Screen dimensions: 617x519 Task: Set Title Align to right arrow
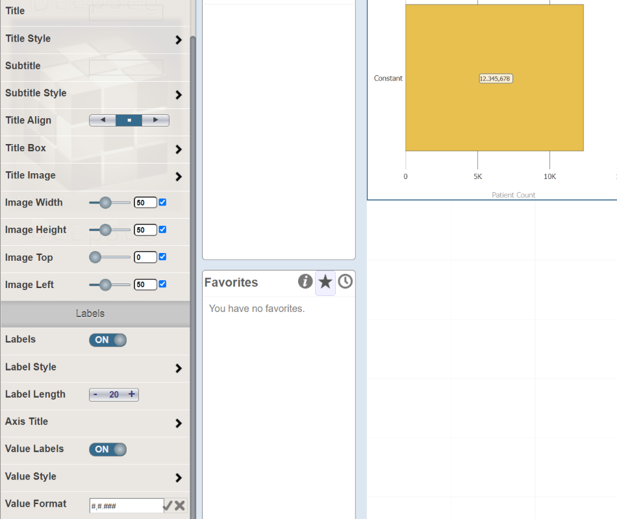tap(155, 120)
